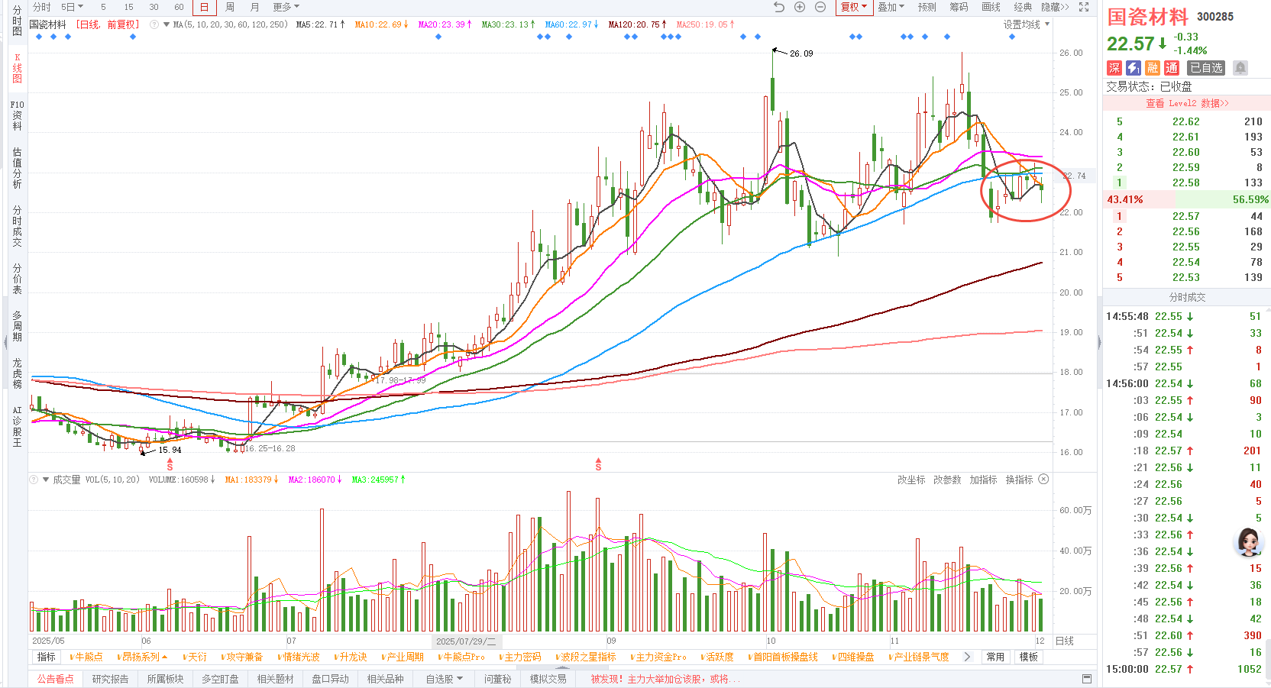Click the blue lightning badge icon
Viewport: 1271px width, 688px height.
(1134, 68)
